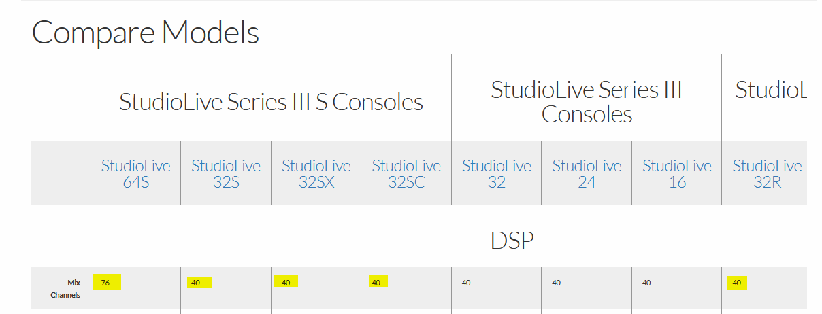
Task: Click the 40 value under StudioLive 16
Action: tap(646, 282)
